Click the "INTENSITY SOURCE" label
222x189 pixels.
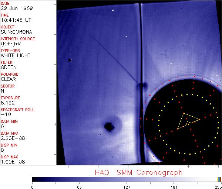tap(18, 39)
